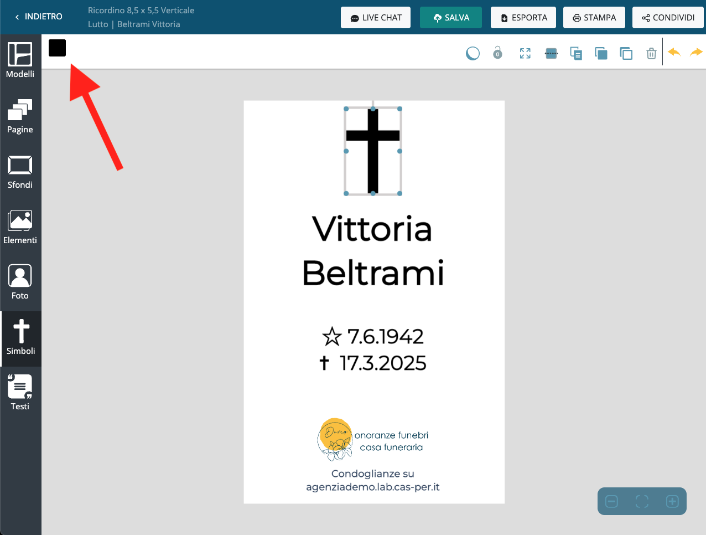Click the dotted line alignment icon
Image resolution: width=706 pixels, height=535 pixels.
tap(551, 53)
